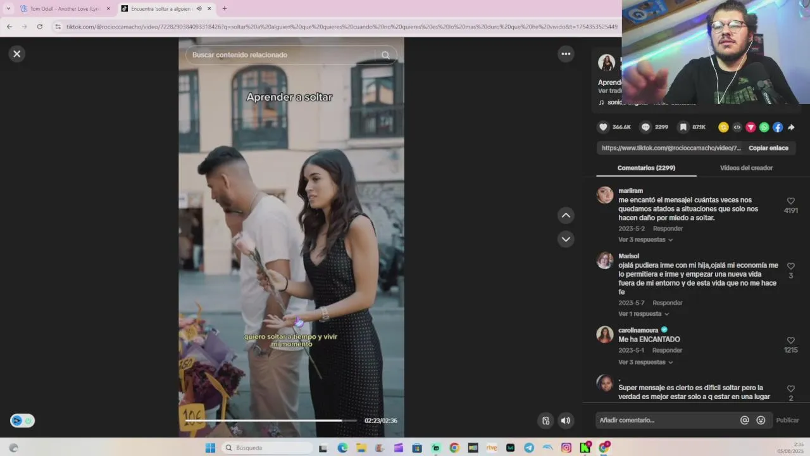The height and width of the screenshot is (456, 810).
Task: Send to friends via red arrow icon
Action: click(x=751, y=127)
